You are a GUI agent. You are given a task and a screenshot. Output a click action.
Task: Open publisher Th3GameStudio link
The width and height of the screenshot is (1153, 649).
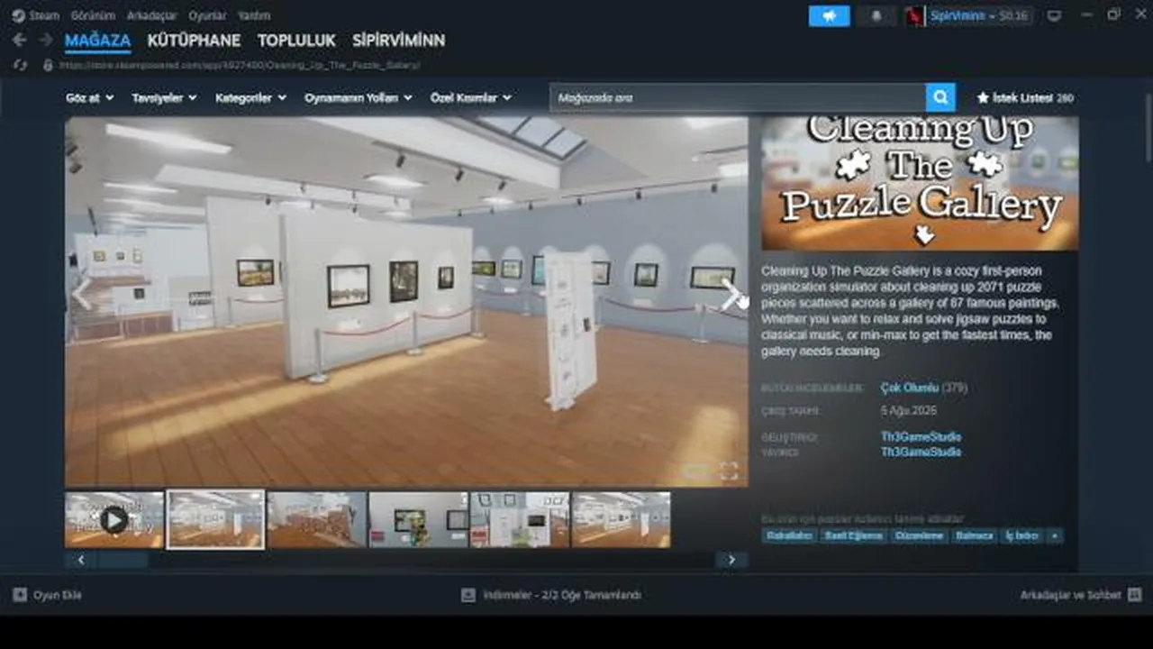click(x=921, y=452)
